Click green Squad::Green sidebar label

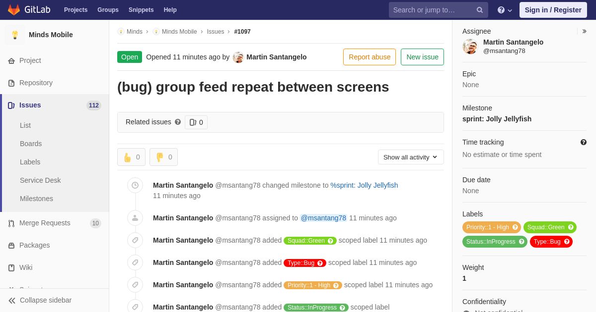click(x=550, y=227)
